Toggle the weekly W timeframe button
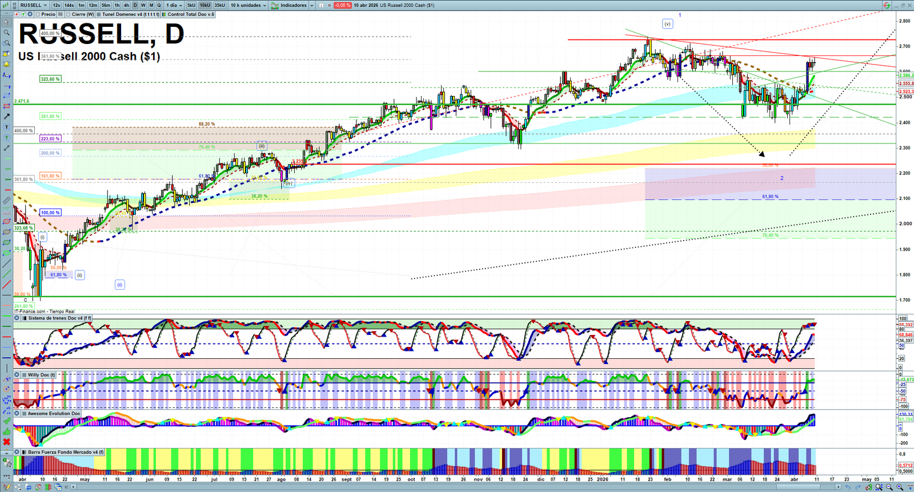This screenshot has width=914, height=492. point(143,5)
